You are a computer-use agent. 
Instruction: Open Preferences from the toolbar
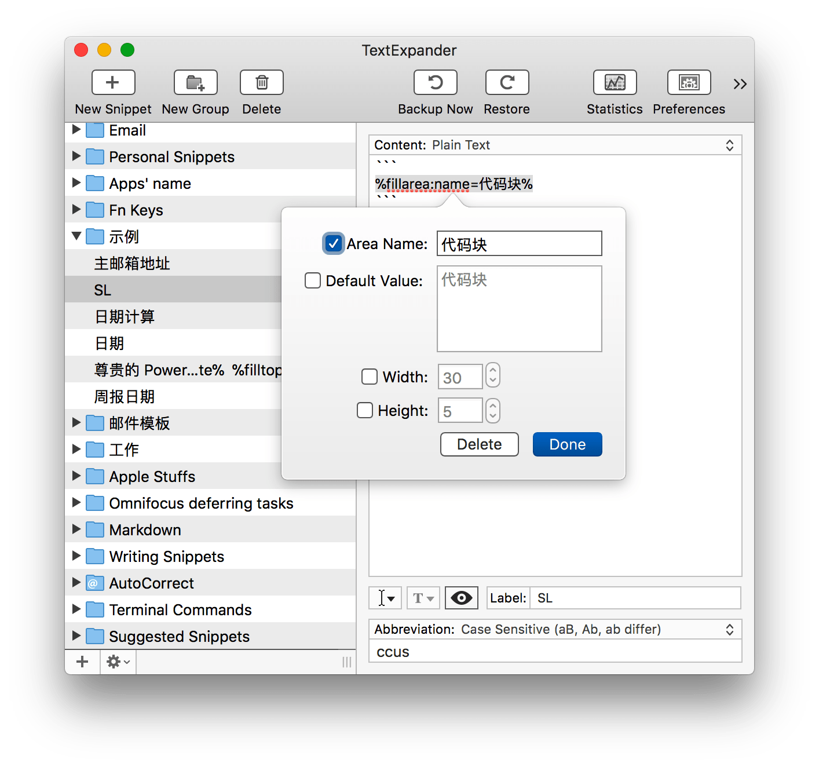click(689, 83)
